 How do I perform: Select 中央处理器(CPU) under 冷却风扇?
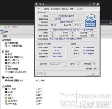pos(15,80)
